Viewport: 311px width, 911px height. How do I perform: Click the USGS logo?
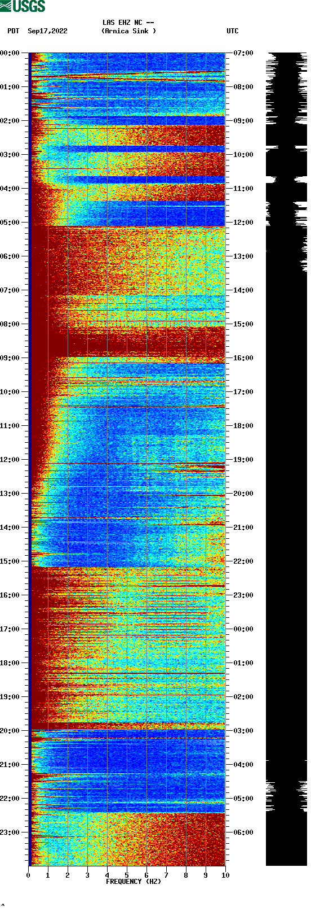pos(23,6)
